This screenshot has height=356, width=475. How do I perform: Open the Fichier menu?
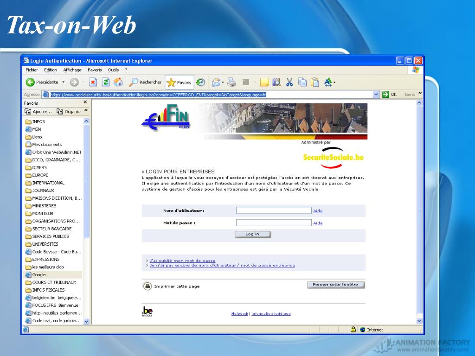click(x=32, y=70)
